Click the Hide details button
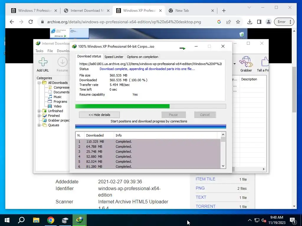Image resolution: width=302 pixels, height=226 pixels. pyautogui.click(x=99, y=115)
